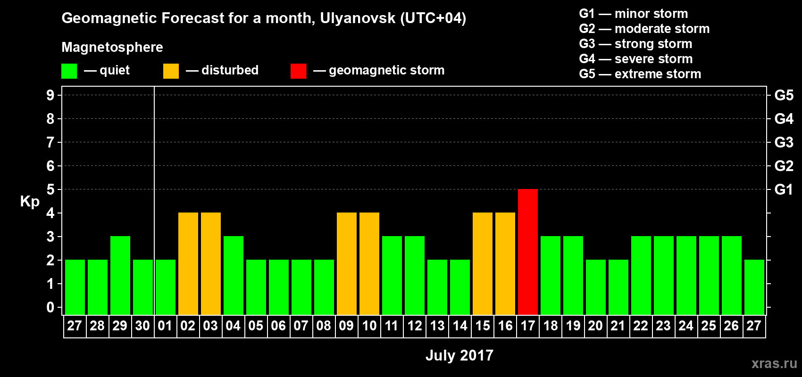Click date label 20 on the axis

click(x=595, y=326)
